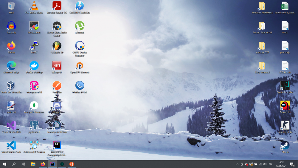Click the taskbar search magnifier
This screenshot has width=298, height=168.
(x=14, y=164)
